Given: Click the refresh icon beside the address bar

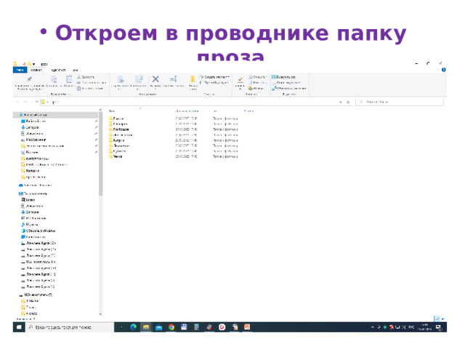Looking at the screenshot, I should pyautogui.click(x=348, y=102).
